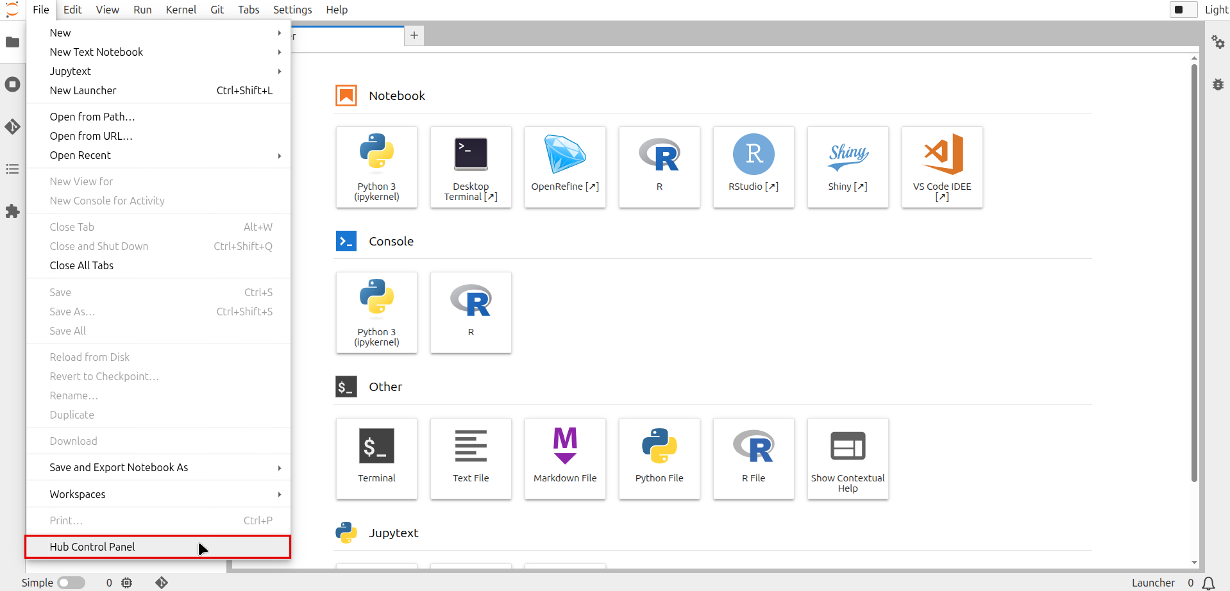Click the notifications bell in status bar

coord(1208,583)
